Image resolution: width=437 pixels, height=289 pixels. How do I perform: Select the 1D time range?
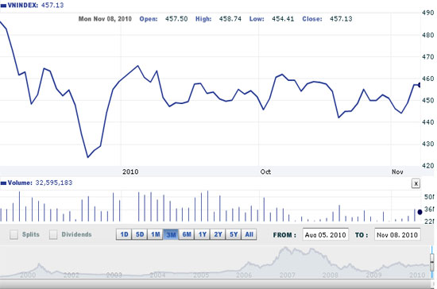pyautogui.click(x=124, y=234)
